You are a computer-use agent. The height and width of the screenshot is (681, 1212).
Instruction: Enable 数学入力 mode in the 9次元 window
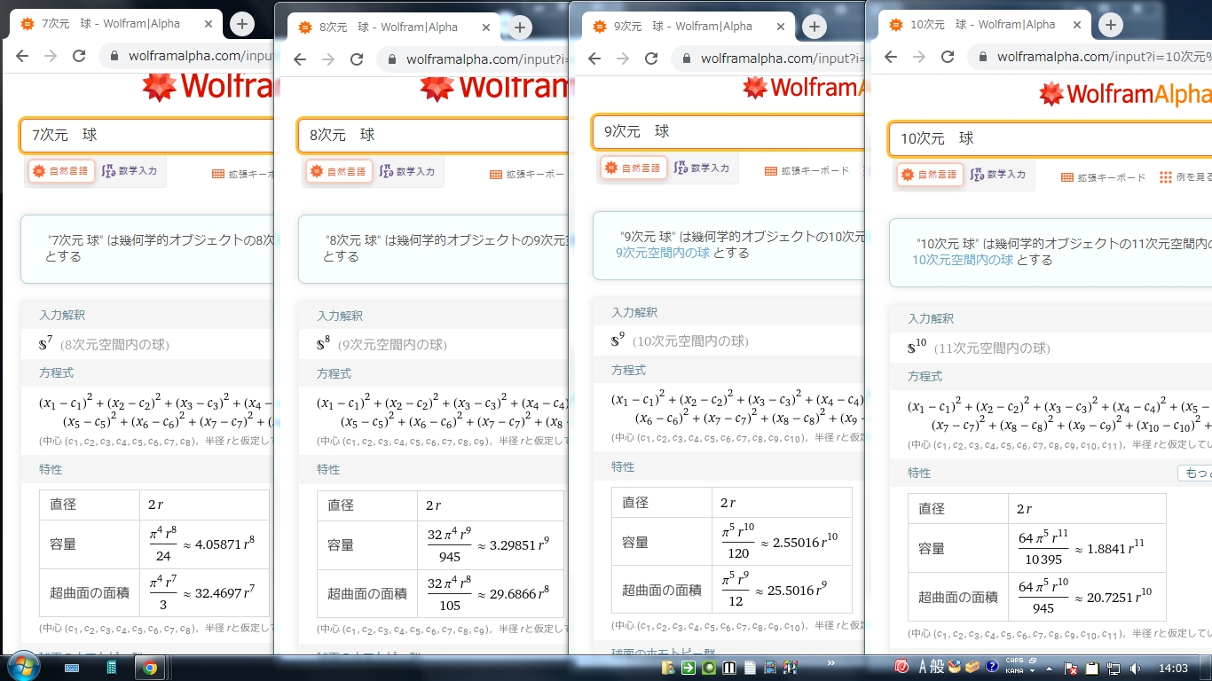701,168
